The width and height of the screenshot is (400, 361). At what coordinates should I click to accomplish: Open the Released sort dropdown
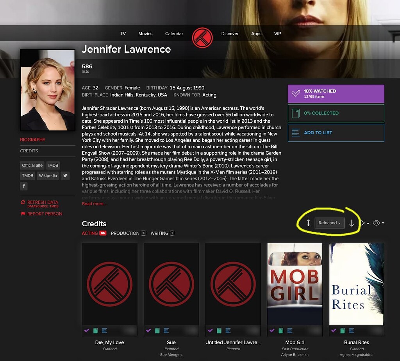(x=330, y=223)
